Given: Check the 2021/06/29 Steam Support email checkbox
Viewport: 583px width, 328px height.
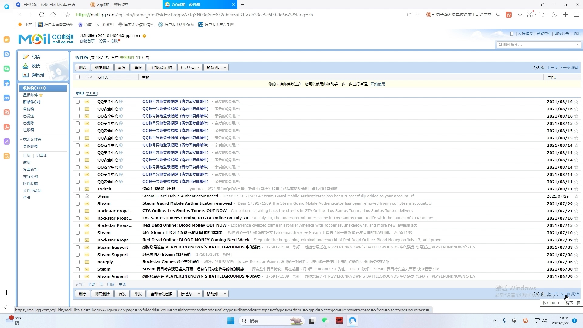Looking at the screenshot, I should [78, 276].
